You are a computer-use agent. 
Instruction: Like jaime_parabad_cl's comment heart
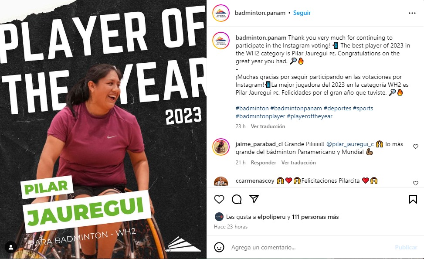coord(416,147)
